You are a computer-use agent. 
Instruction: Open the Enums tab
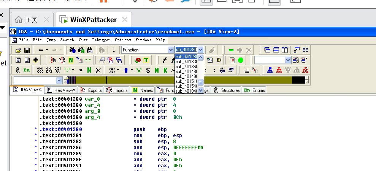click(255, 90)
